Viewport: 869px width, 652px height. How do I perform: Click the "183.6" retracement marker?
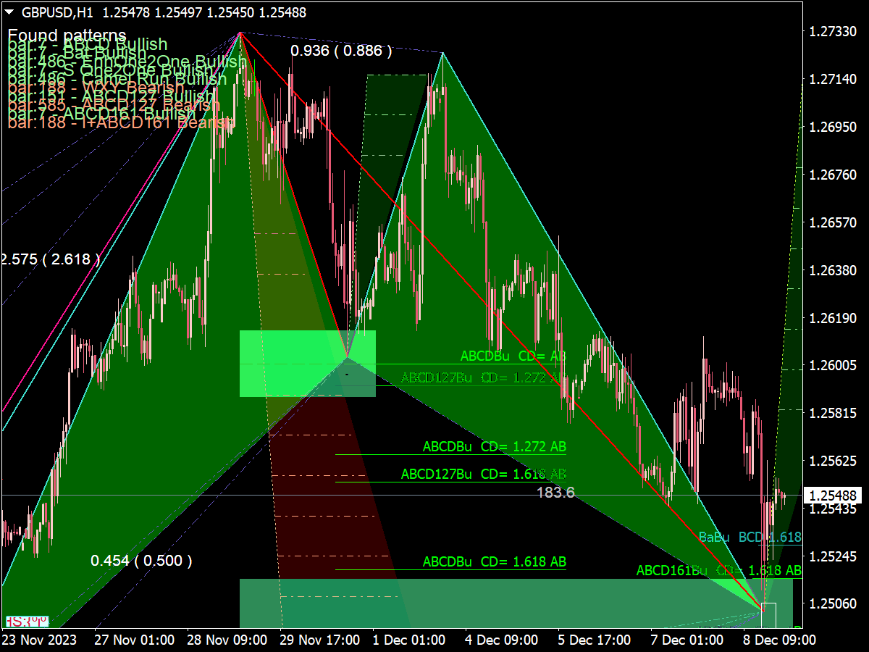coord(555,493)
